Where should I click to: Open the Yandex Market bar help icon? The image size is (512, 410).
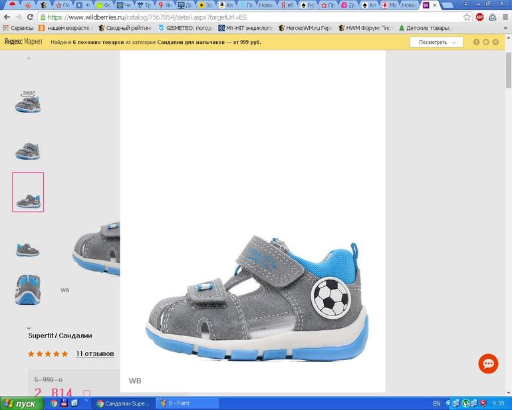point(476,43)
